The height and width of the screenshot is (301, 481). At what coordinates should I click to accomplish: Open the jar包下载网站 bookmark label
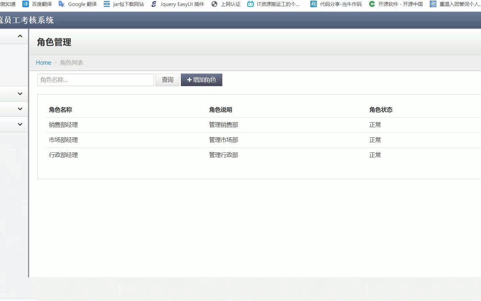click(x=128, y=4)
